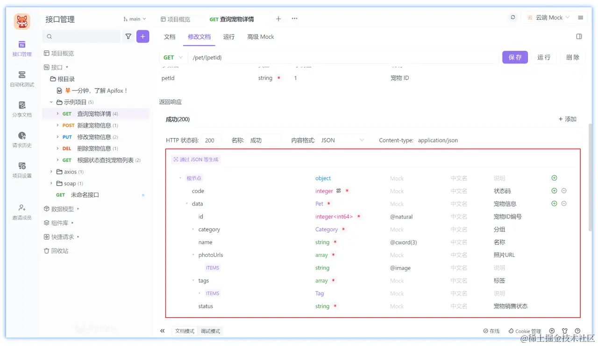Click 添加 to add a response

(568, 119)
